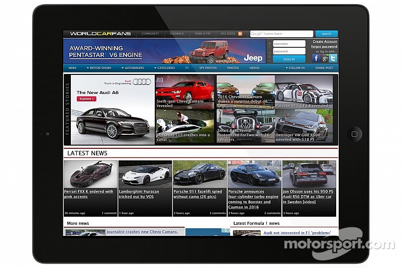The width and height of the screenshot is (402, 268).
Task: Click the RSS feed orange icon
Action: (x=240, y=34)
